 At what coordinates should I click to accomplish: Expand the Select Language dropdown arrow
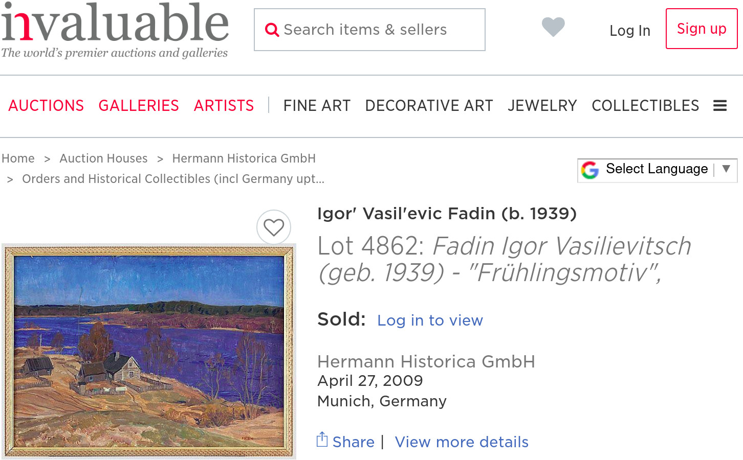(x=726, y=169)
